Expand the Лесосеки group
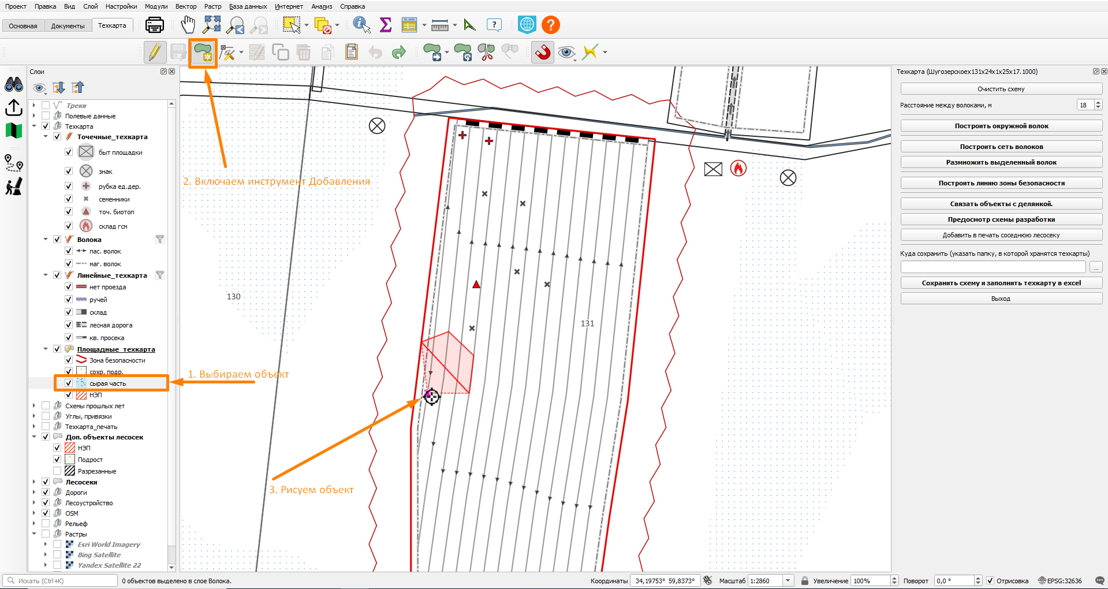The width and height of the screenshot is (1108, 589). (x=34, y=482)
